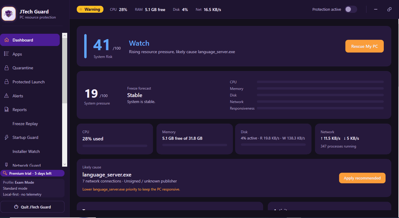Click language_server.exe under Likely cause
The height and width of the screenshot is (218, 399).
(x=107, y=175)
